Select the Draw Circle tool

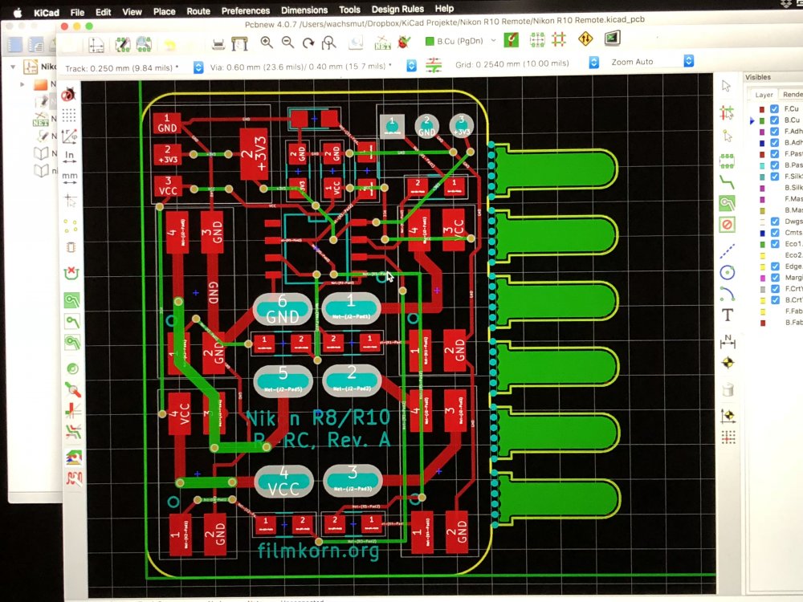click(x=728, y=271)
